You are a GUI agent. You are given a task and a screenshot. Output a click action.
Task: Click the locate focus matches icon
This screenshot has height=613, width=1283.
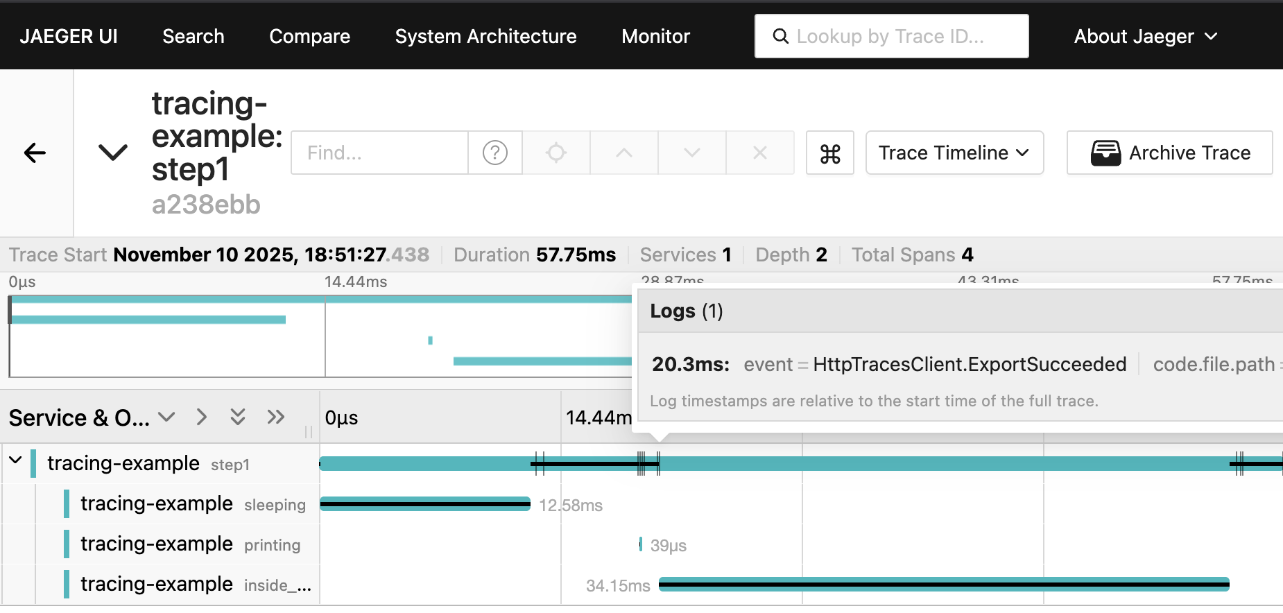point(556,153)
